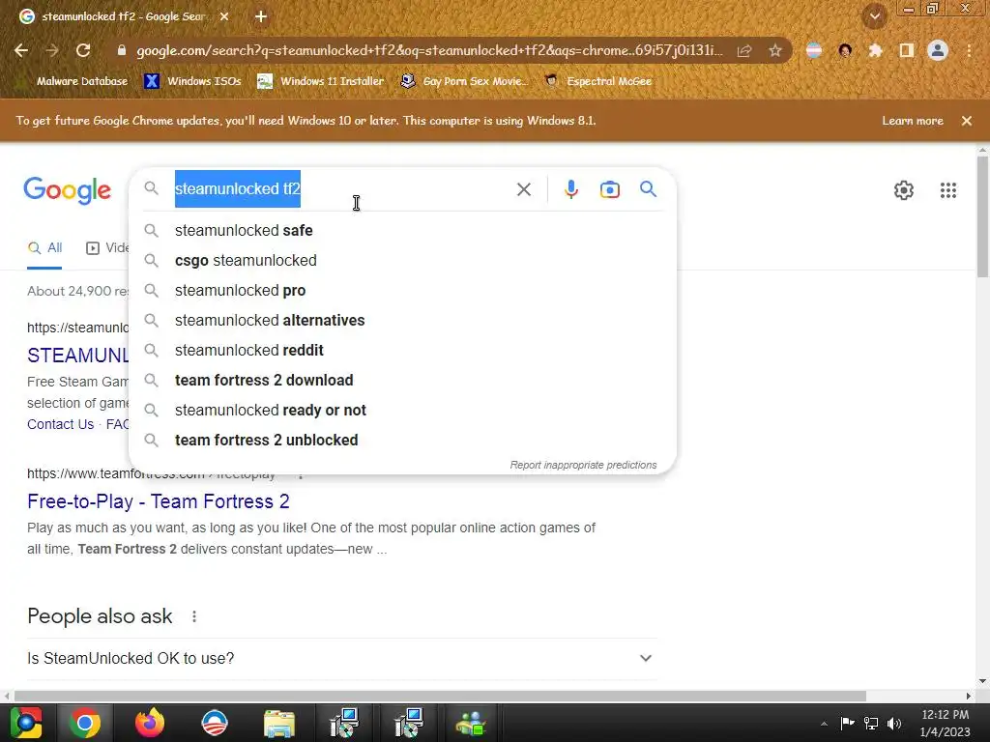The height and width of the screenshot is (742, 990).
Task: Open the STEAMUNLOCKED search result title
Action: tap(78, 356)
